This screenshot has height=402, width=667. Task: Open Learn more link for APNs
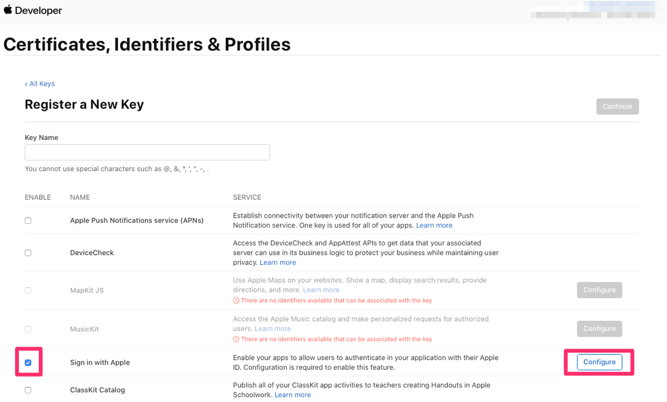click(x=434, y=225)
